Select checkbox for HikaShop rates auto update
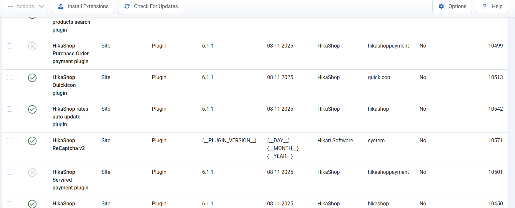The width and height of the screenshot is (515, 208). click(x=9, y=109)
